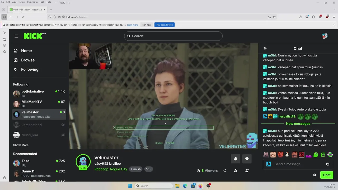This screenshot has height=190, width=338.
Task: Go back to previous page
Action: click(11, 17)
